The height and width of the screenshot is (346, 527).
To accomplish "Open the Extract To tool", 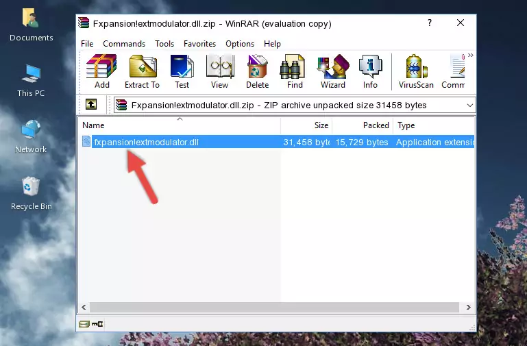I will [x=142, y=71].
